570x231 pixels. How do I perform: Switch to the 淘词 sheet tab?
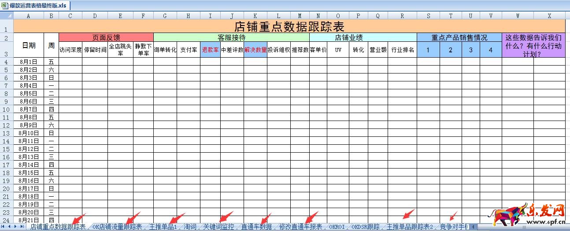(190, 227)
